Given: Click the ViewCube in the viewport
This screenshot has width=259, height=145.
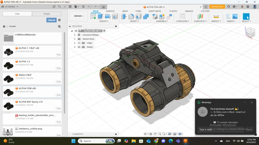Looking at the screenshot, I should tap(250, 33).
